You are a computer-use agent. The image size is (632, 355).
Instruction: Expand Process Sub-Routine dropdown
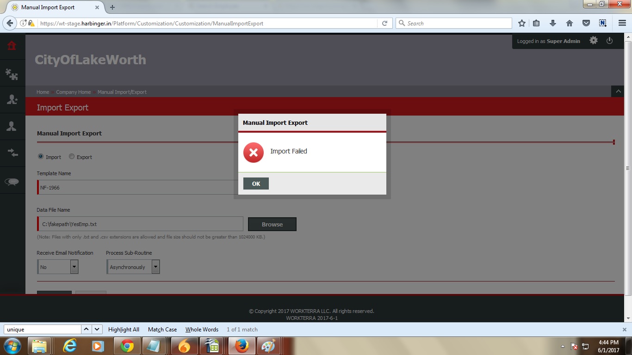click(133, 267)
